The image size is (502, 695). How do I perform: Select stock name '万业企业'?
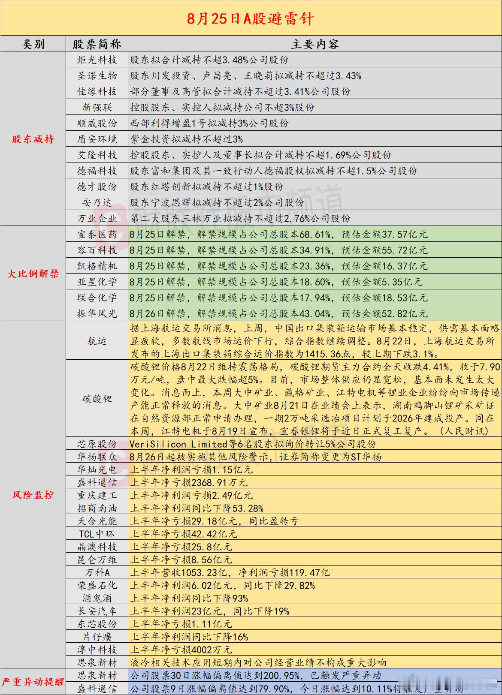(x=97, y=218)
